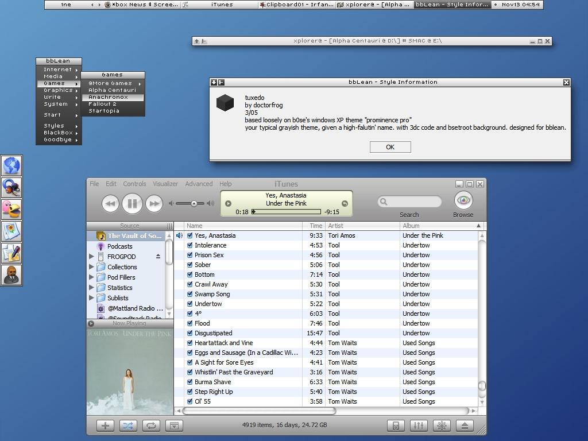This screenshot has width=588, height=441.
Task: Expand the Pod Fillers folder
Action: point(91,277)
